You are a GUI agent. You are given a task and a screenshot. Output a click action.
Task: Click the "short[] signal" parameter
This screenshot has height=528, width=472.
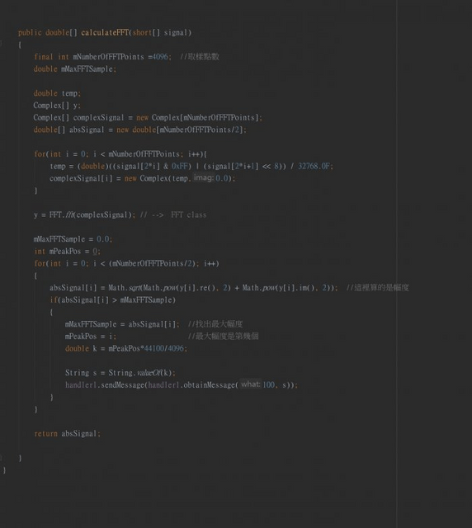(x=160, y=33)
